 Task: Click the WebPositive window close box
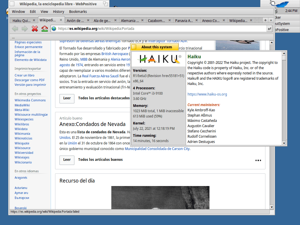[12, 4]
